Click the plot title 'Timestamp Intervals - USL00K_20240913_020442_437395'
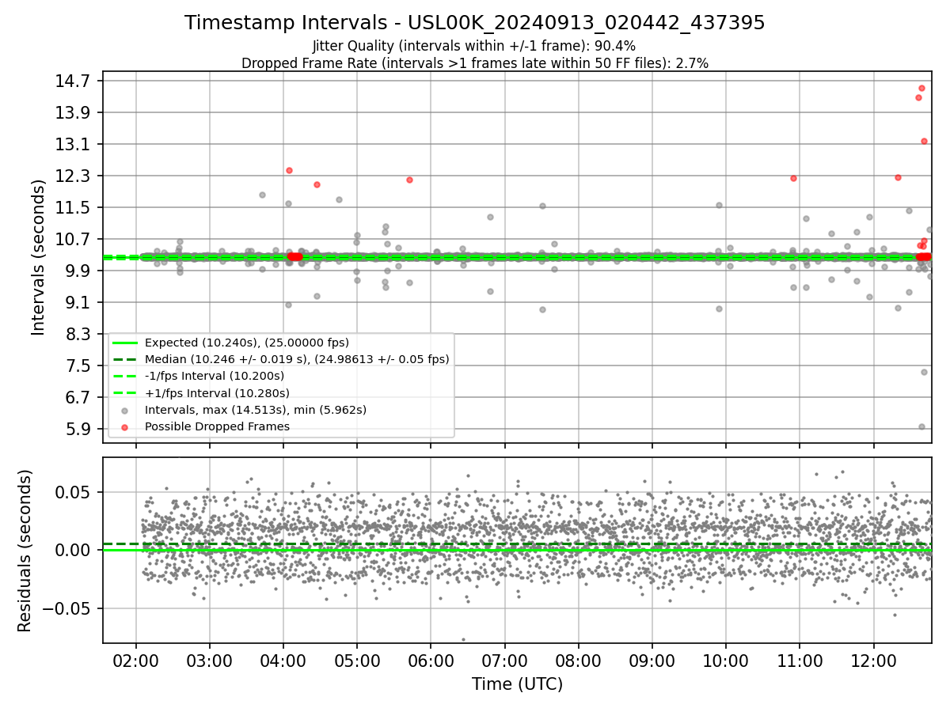 pyautogui.click(x=475, y=23)
